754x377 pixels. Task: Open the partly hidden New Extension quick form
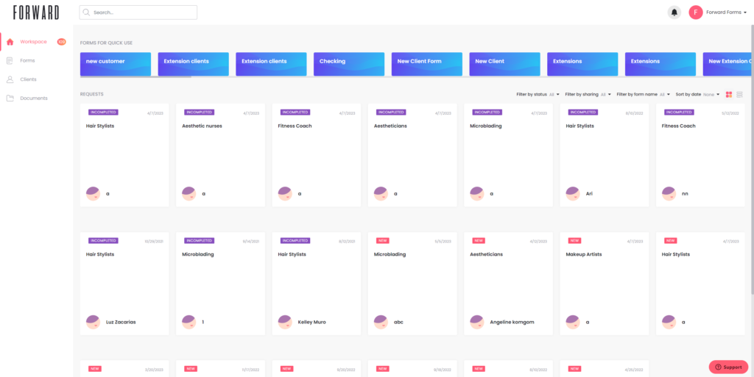click(x=726, y=64)
